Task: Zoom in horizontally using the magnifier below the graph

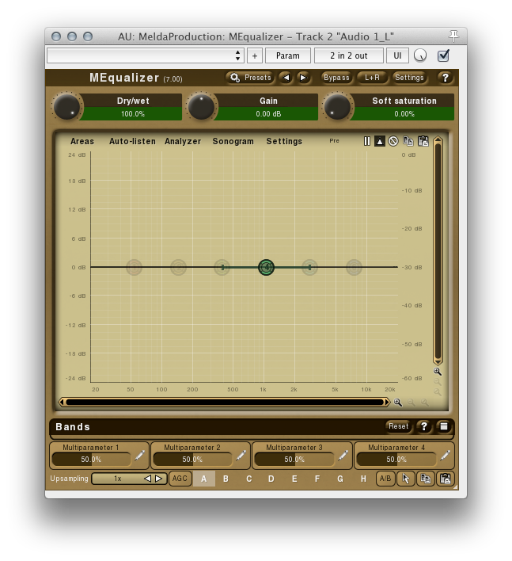Action: (398, 403)
